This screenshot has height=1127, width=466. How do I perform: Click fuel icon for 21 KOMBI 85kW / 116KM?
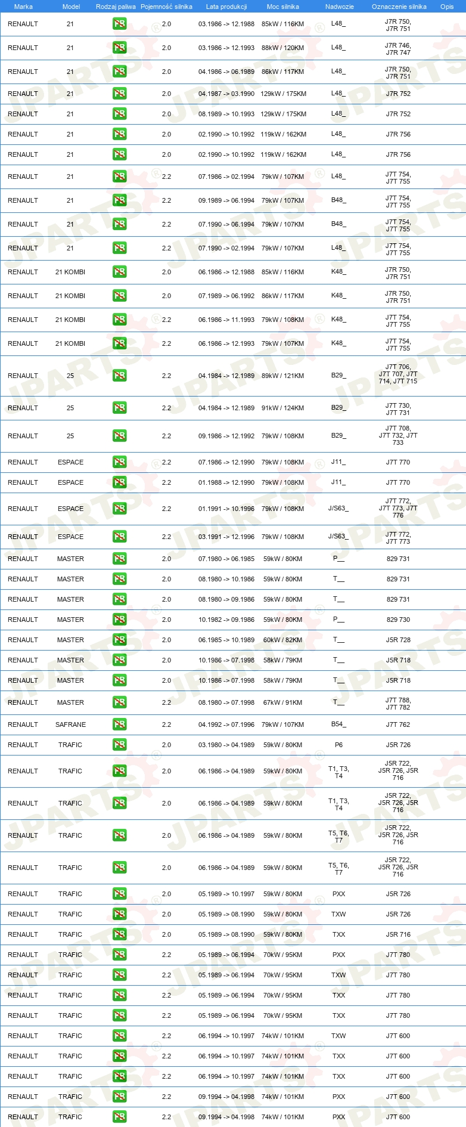pos(120,272)
